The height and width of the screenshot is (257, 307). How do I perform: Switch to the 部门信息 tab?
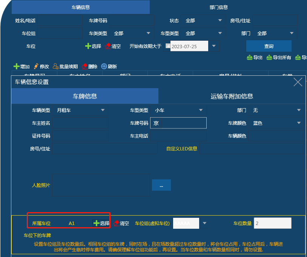(x=218, y=7)
